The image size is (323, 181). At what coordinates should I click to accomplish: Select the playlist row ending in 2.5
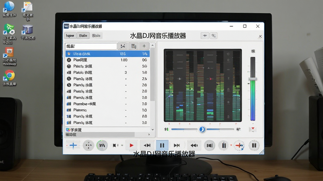click(107, 79)
